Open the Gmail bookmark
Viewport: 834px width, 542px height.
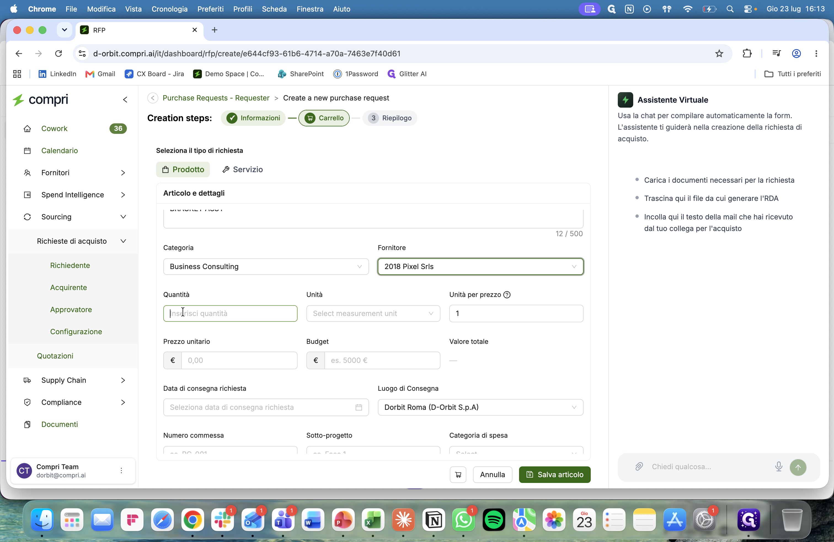coord(101,74)
